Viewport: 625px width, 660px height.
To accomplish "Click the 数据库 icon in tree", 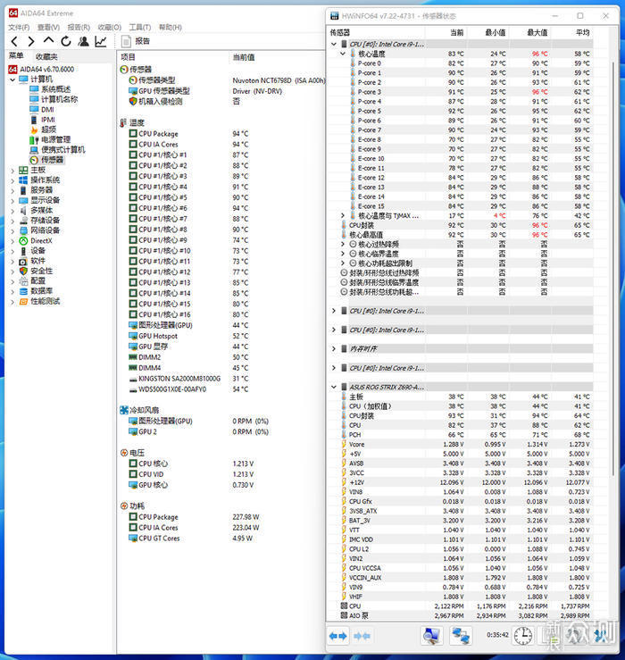I will click(23, 291).
